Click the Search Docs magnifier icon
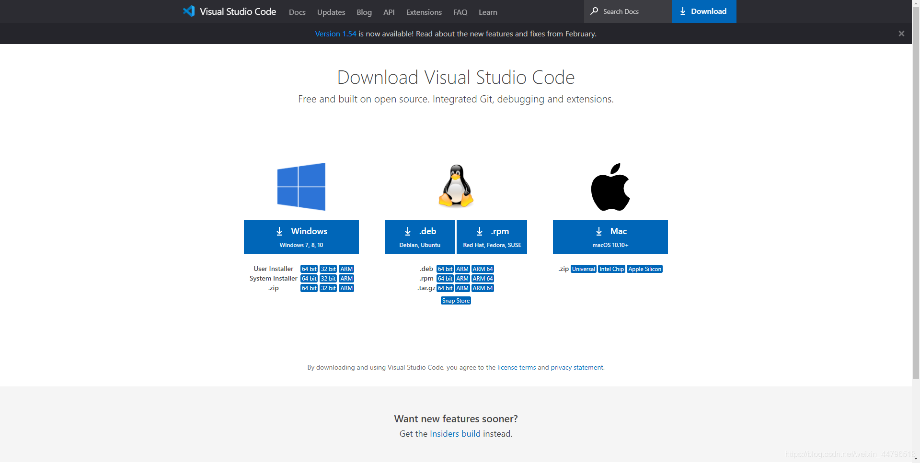Screen dimensions: 920x463 [594, 11]
